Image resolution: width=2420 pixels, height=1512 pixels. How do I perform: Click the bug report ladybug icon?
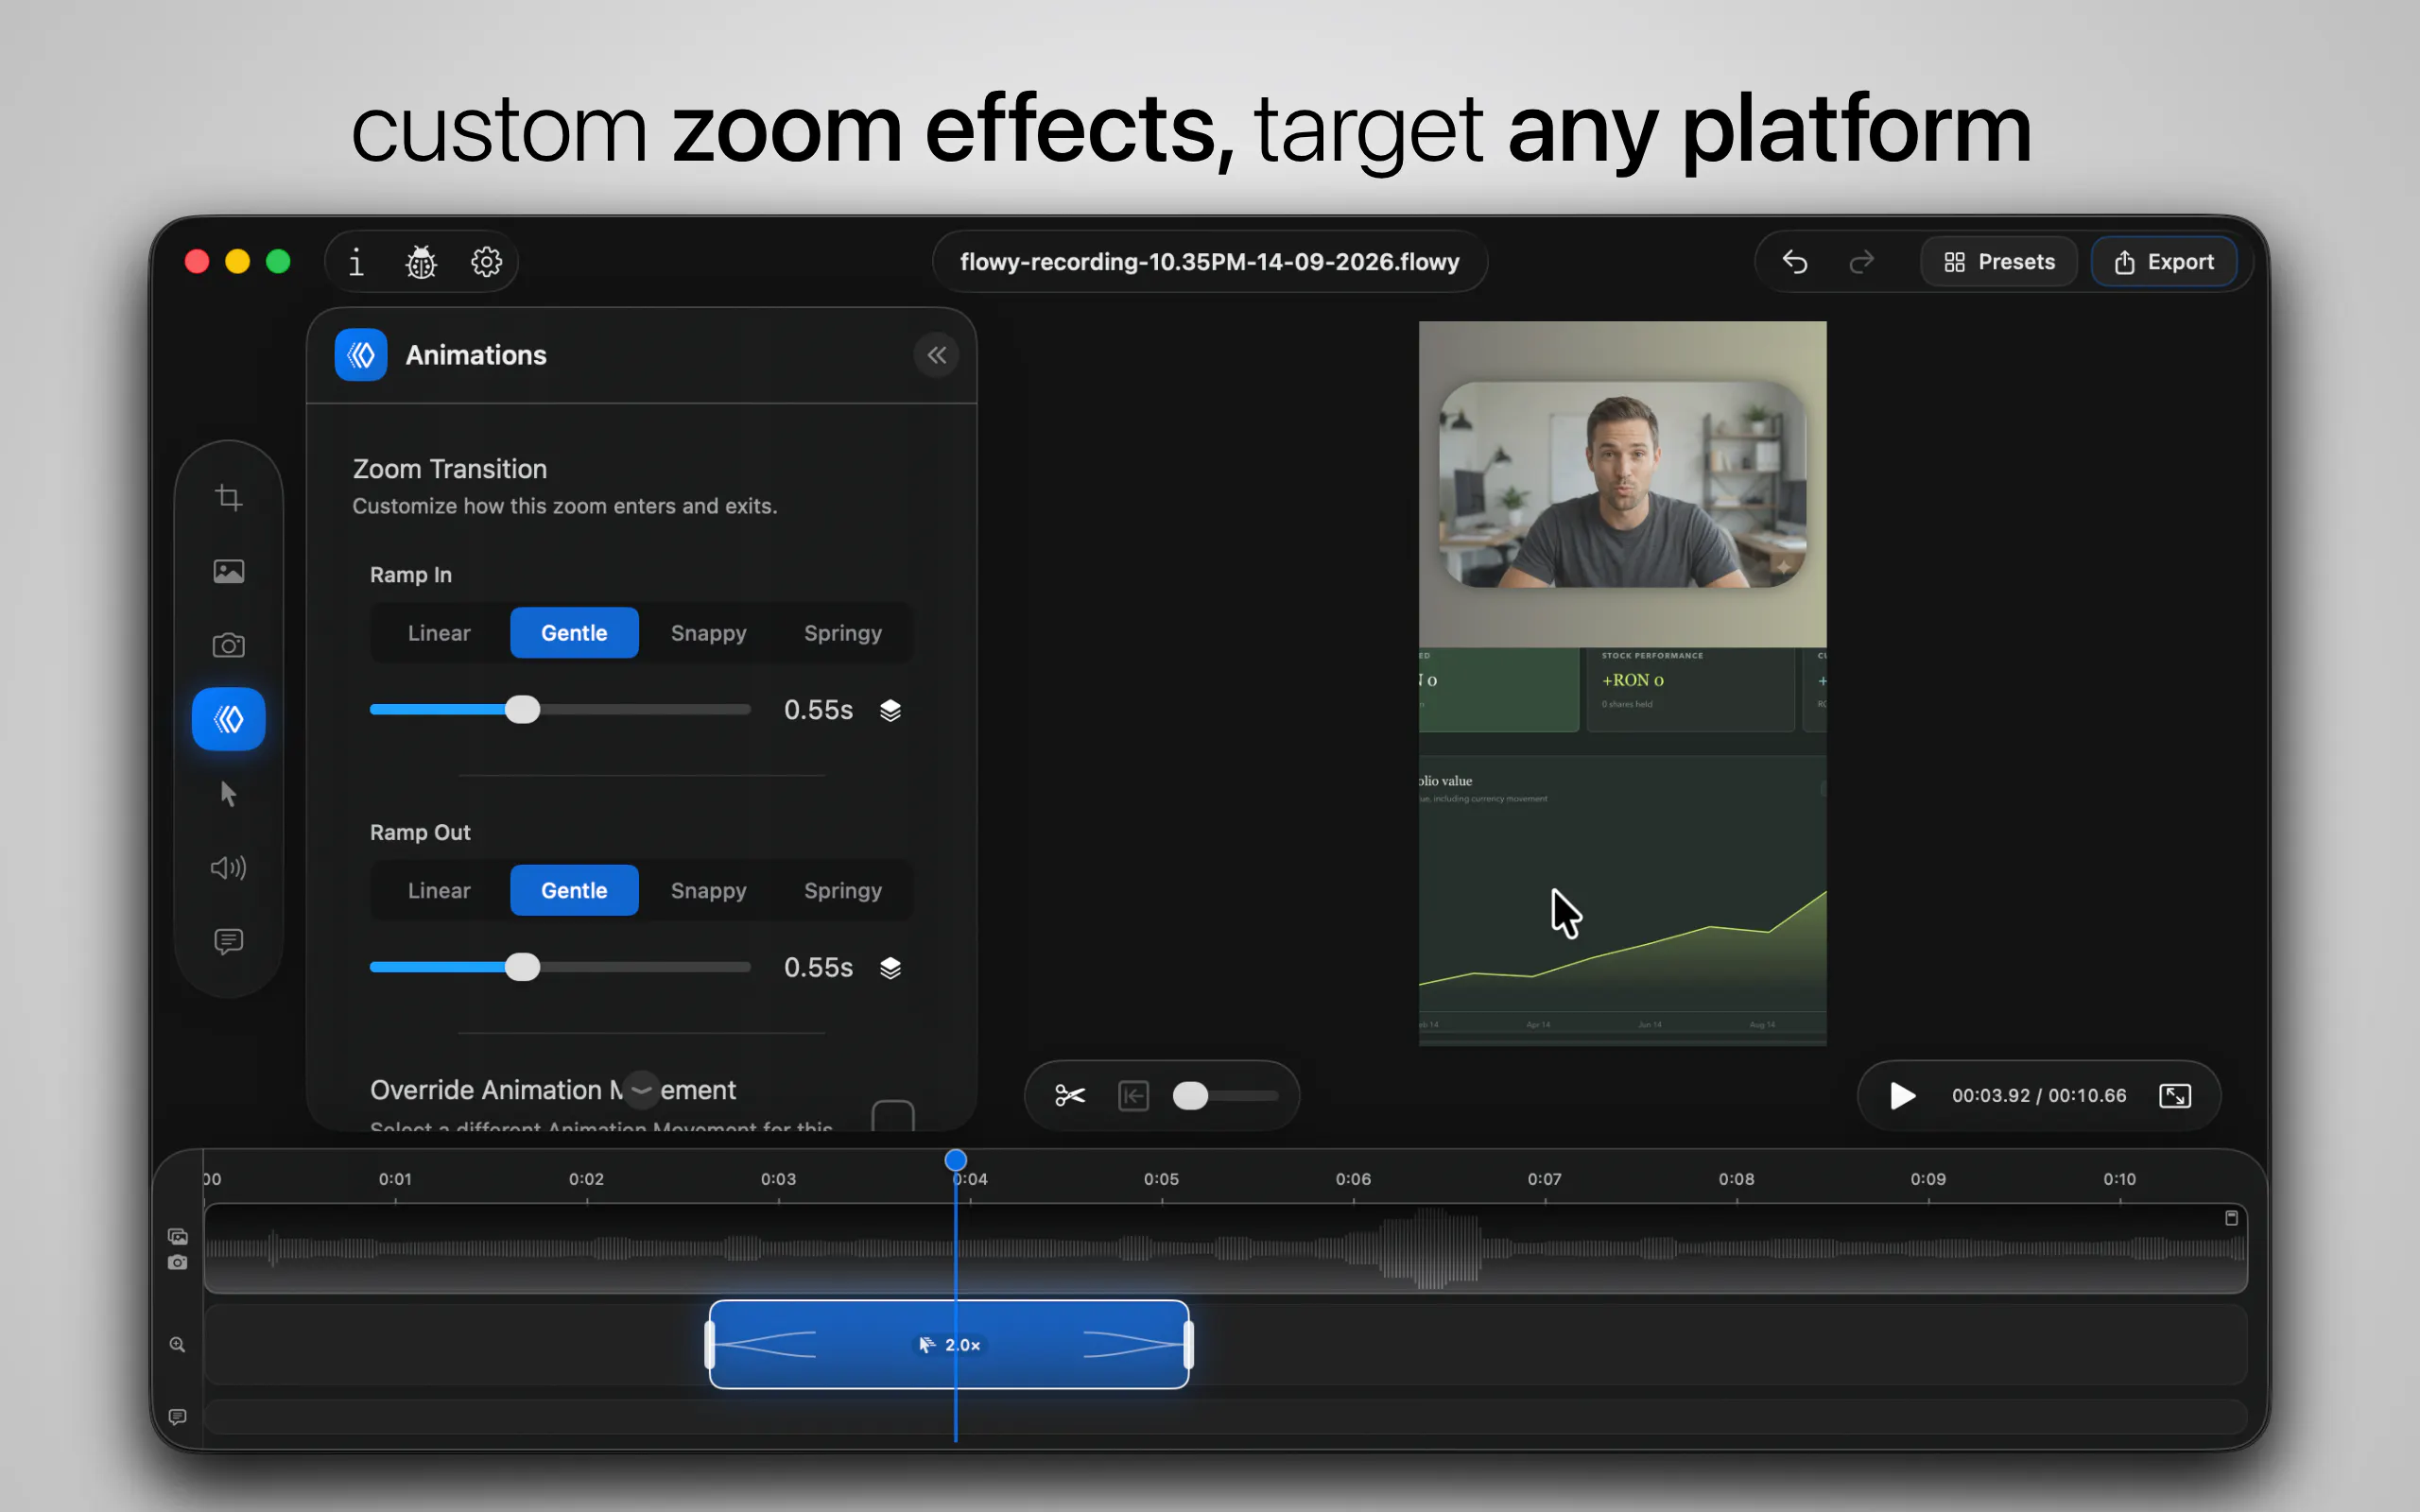pyautogui.click(x=421, y=262)
